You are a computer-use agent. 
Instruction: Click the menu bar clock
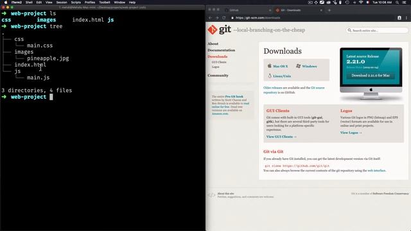(382, 3)
